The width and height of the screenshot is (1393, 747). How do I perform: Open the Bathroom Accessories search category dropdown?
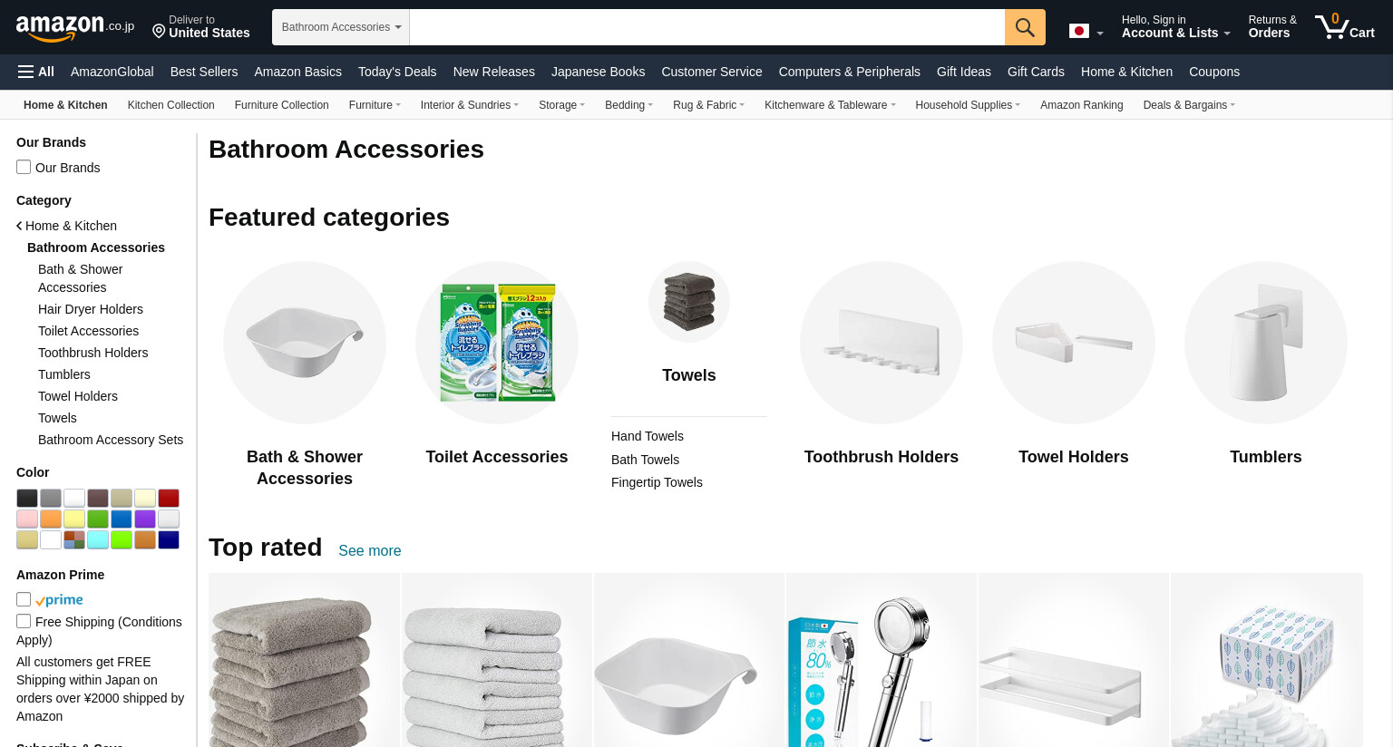point(341,27)
